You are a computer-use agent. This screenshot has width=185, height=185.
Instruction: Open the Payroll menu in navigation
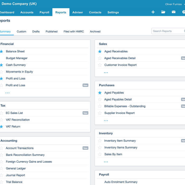click(44, 12)
